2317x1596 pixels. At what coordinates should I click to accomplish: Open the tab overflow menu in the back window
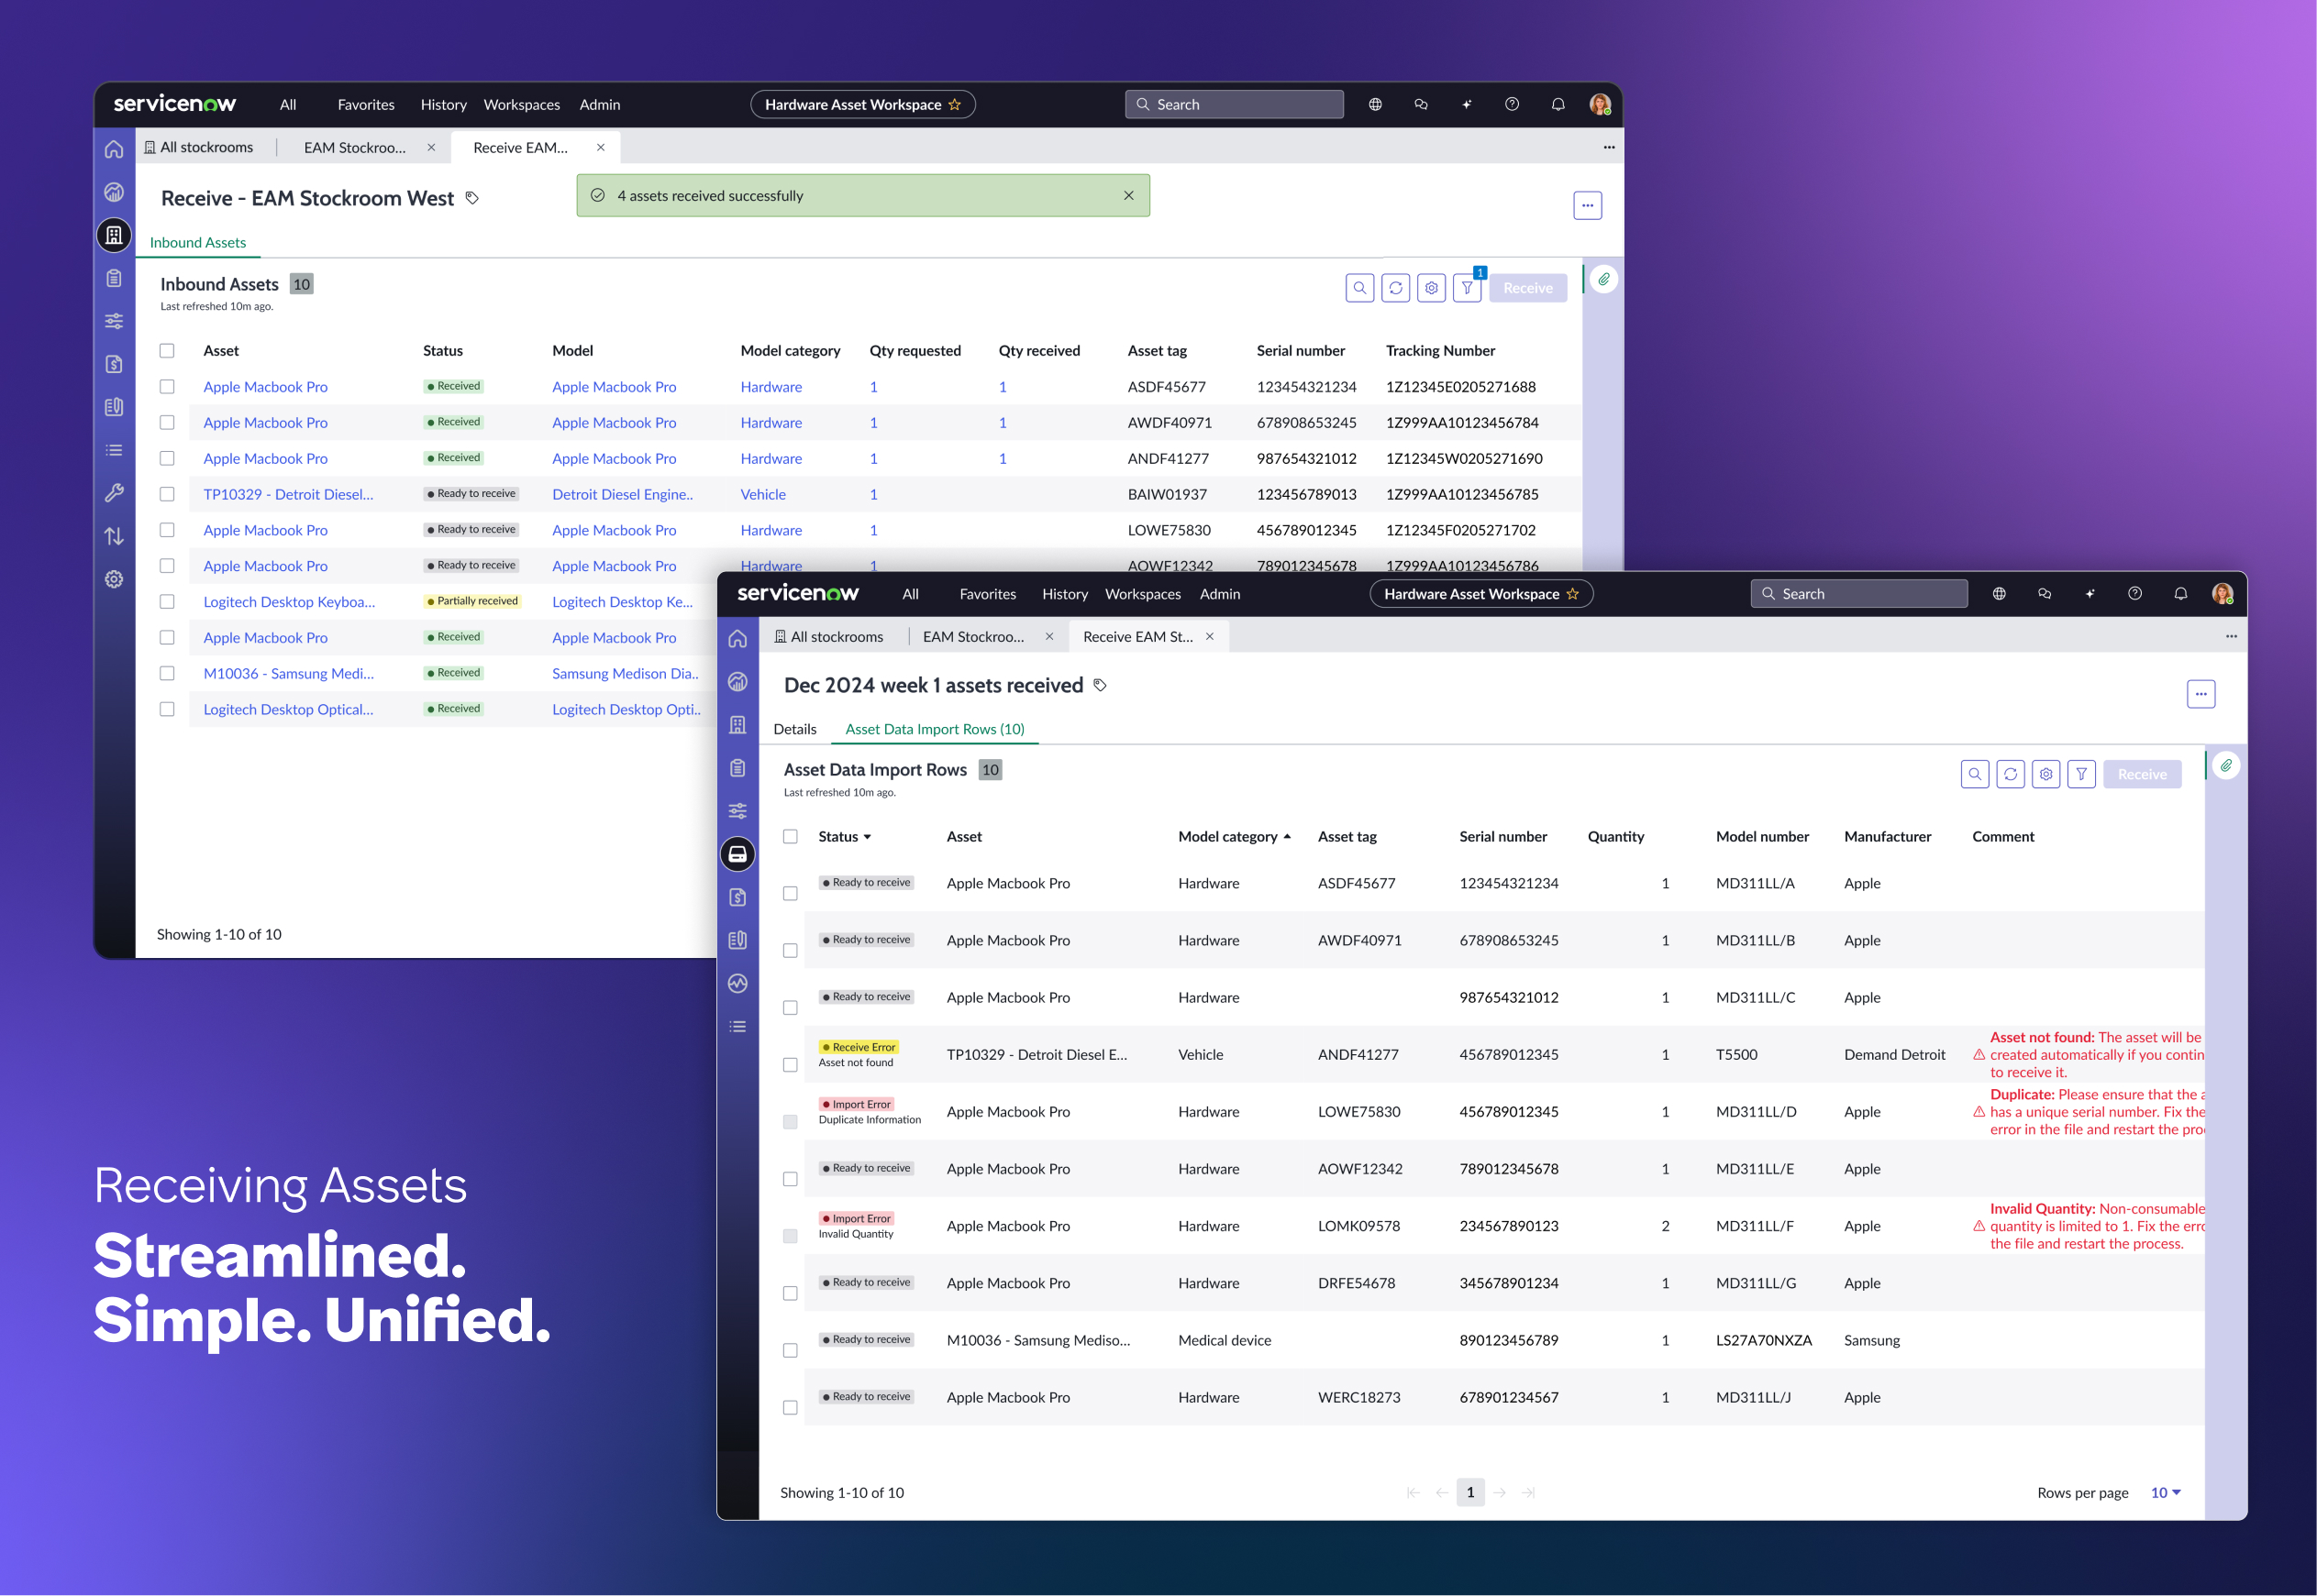(x=1609, y=147)
